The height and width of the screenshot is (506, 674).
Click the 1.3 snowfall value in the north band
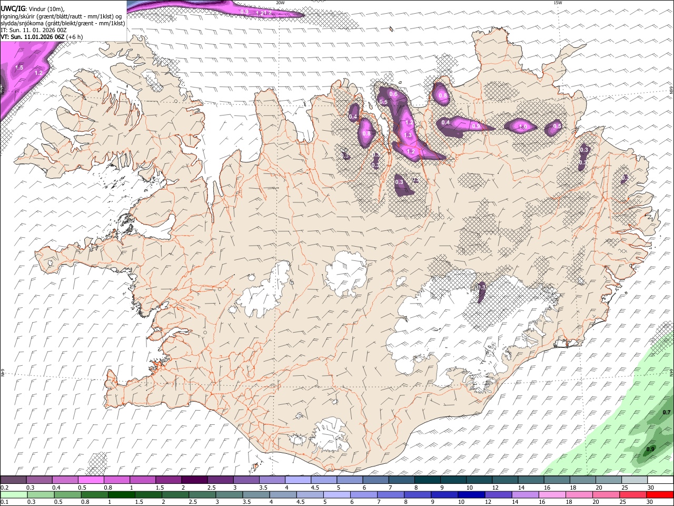tap(408, 135)
